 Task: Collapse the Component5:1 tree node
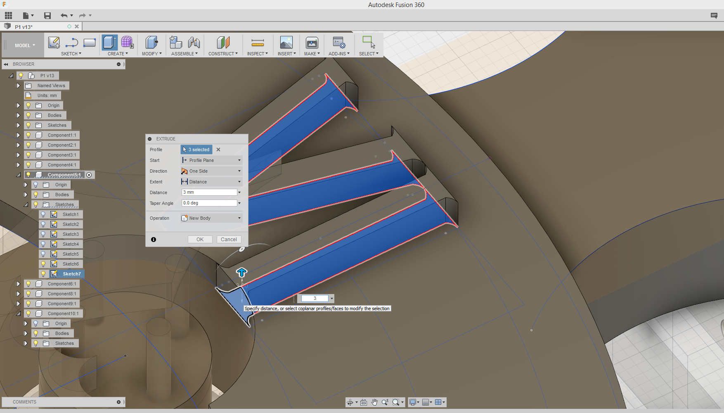[18, 175]
